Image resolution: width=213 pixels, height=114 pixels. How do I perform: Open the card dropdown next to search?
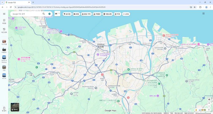(57, 14)
